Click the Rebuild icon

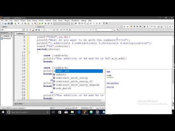[x=48, y=23]
